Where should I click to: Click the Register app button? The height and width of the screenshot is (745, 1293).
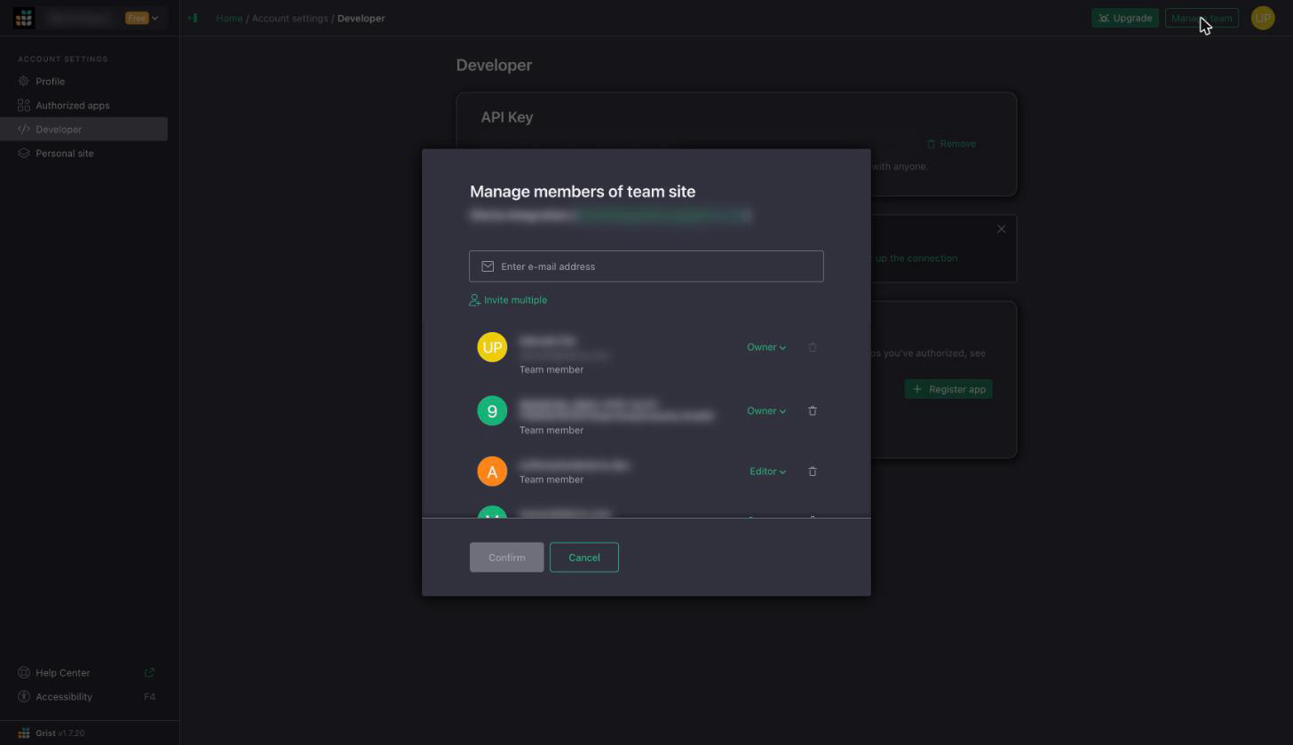[948, 389]
